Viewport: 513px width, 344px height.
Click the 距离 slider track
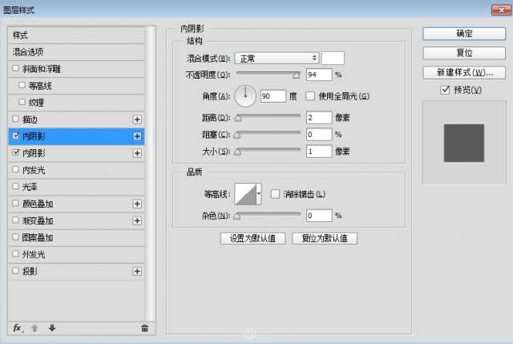click(x=269, y=117)
